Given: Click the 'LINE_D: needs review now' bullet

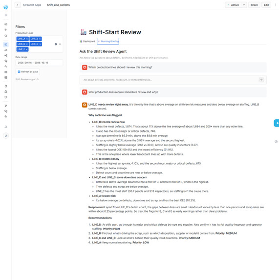Looking at the screenshot, I should [108, 122].
